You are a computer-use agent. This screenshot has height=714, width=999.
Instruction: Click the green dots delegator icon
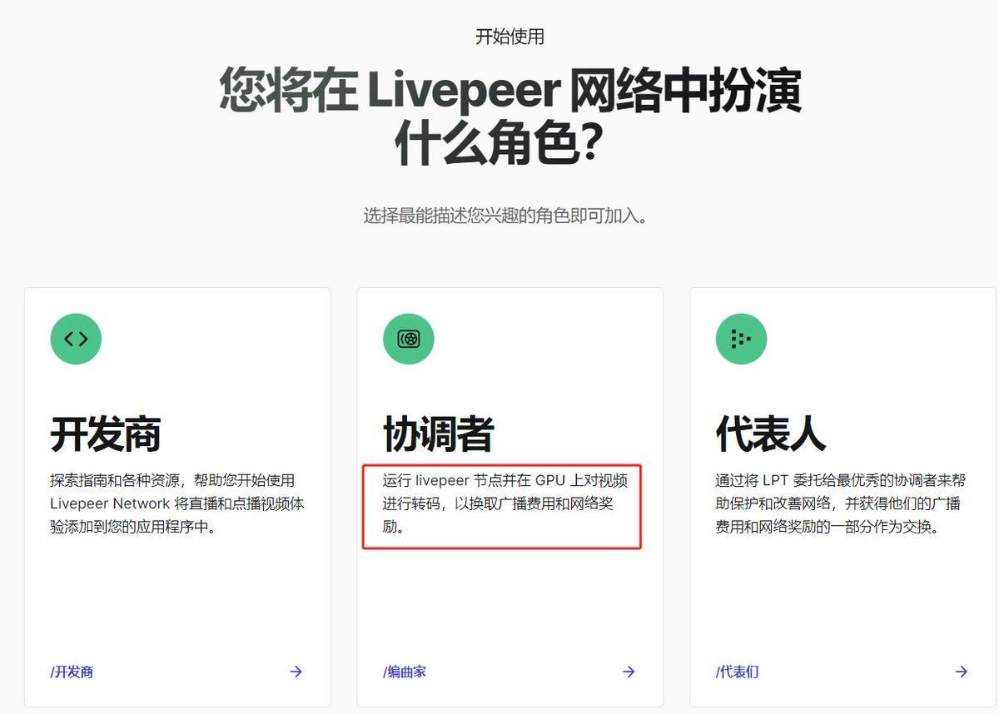pyautogui.click(x=742, y=339)
